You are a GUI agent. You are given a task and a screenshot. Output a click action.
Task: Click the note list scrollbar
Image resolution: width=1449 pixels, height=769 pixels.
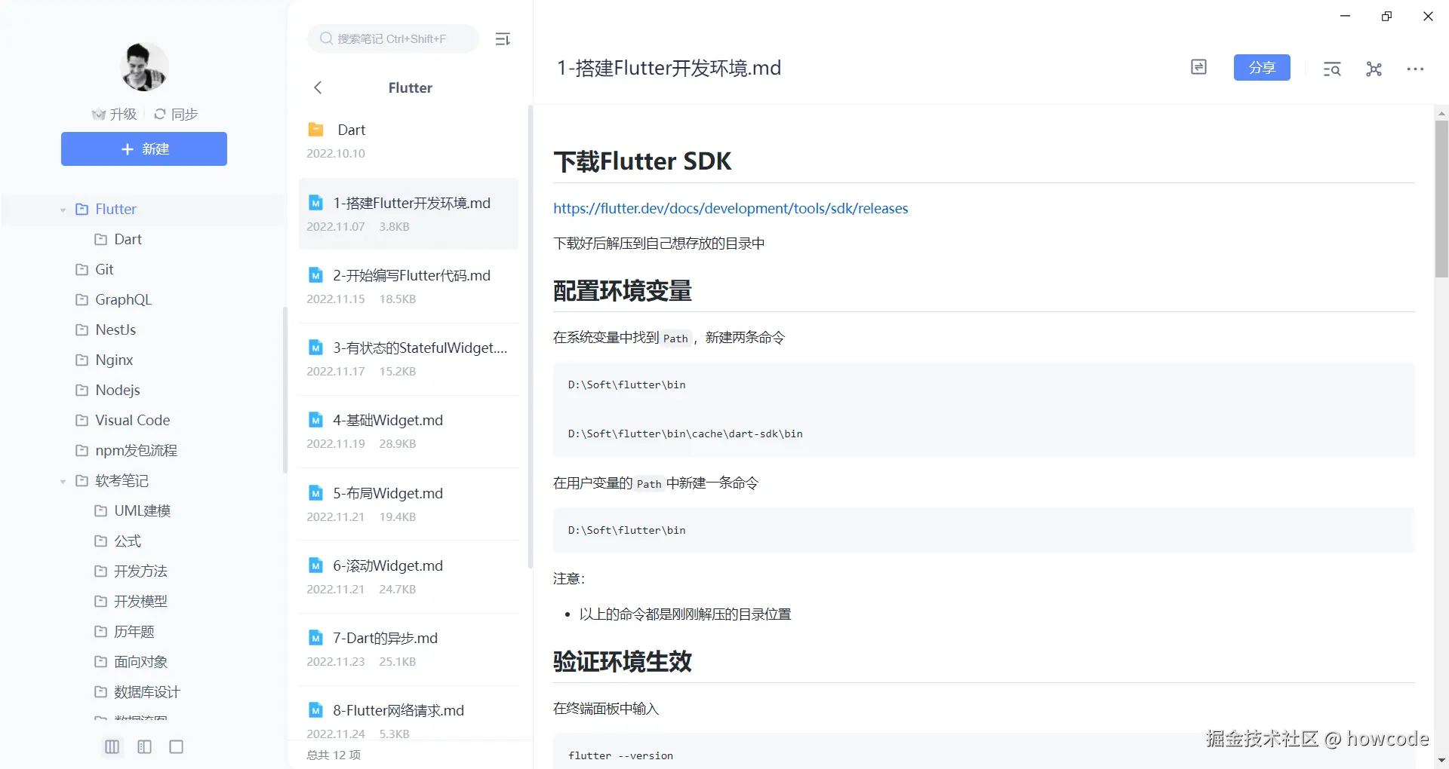click(531, 337)
